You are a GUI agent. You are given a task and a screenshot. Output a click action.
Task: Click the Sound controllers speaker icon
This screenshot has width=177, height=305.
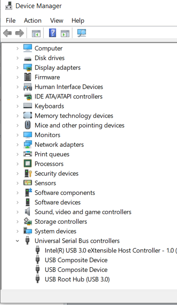[x=27, y=212]
